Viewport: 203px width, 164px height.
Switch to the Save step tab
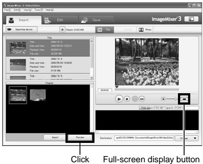pyautogui.click(x=97, y=20)
